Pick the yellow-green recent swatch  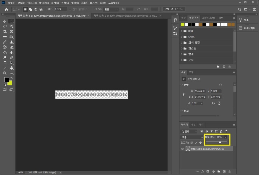pos(183,25)
